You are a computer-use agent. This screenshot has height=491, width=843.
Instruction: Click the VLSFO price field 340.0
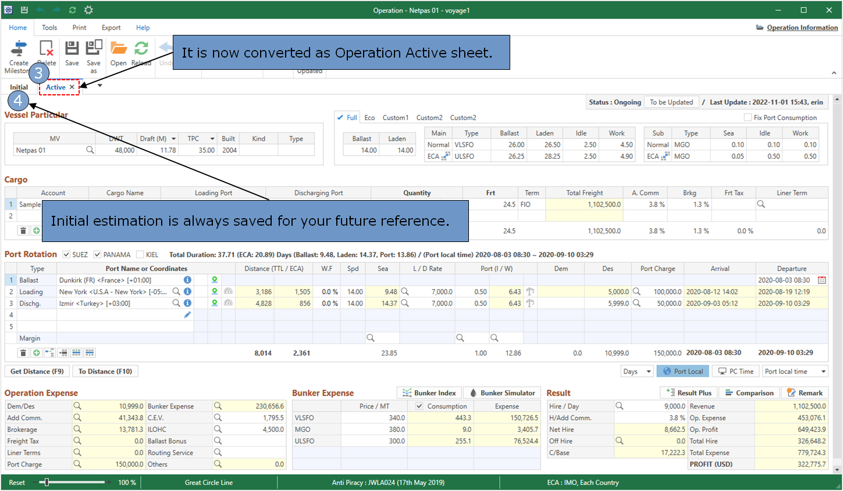pyautogui.click(x=375, y=418)
